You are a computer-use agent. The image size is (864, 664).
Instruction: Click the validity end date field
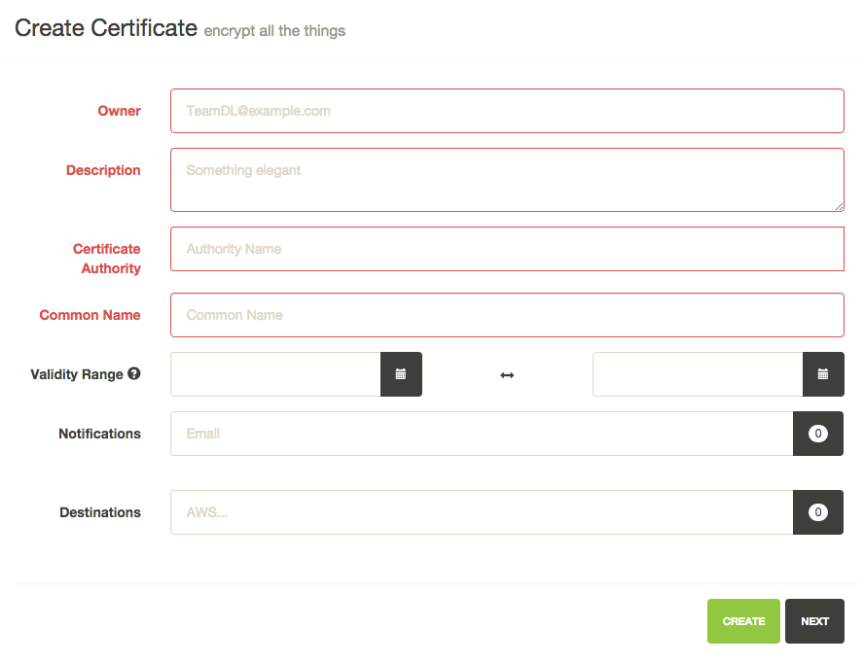[698, 374]
